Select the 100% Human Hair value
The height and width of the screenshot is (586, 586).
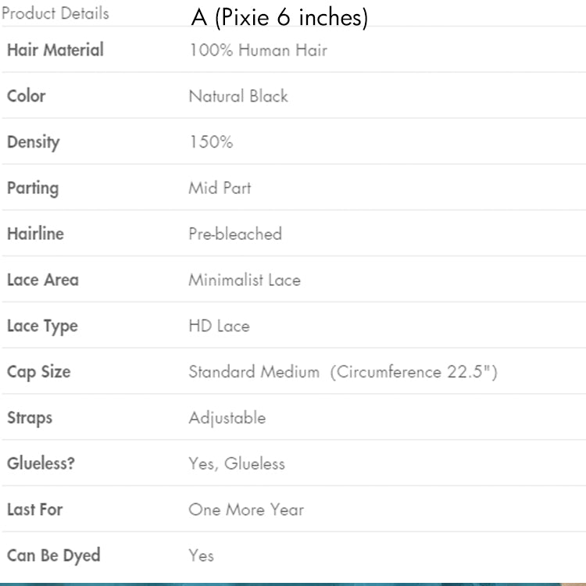259,50
